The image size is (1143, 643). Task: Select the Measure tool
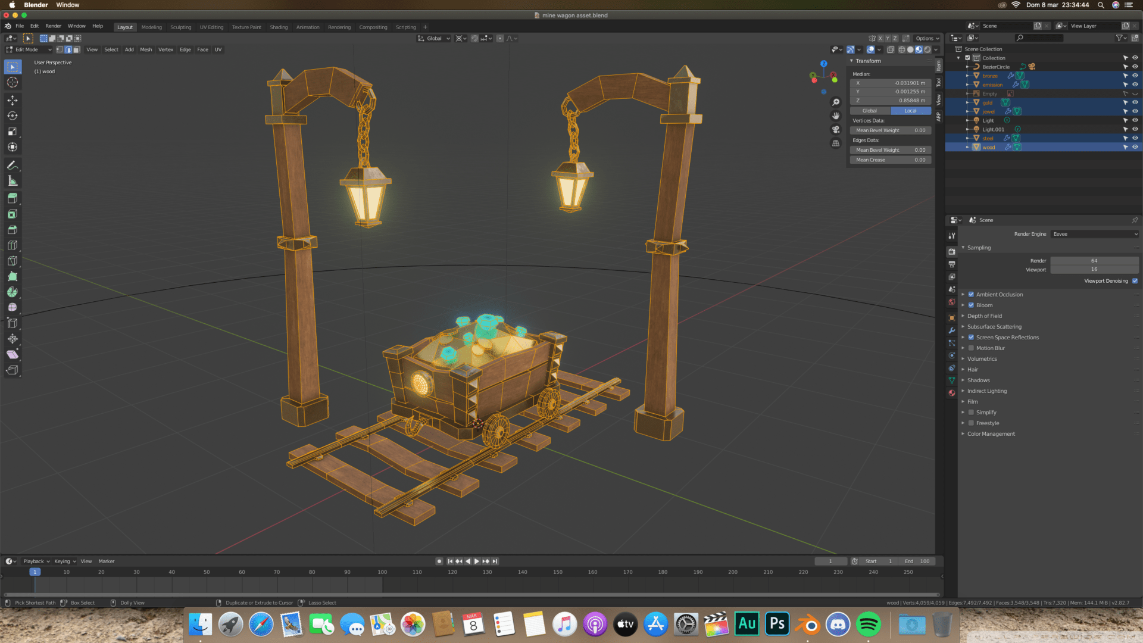click(13, 181)
